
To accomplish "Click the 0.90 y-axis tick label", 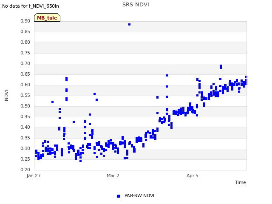I will (25, 21).
